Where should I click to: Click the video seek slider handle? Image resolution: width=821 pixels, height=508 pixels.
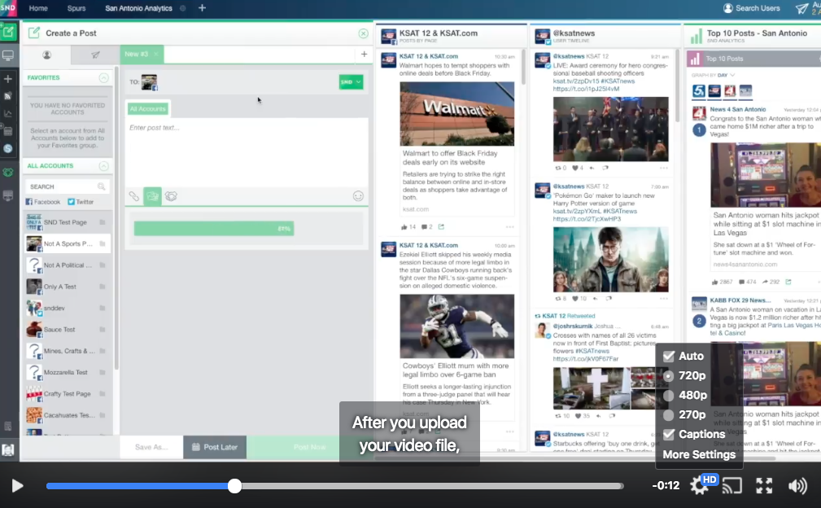[234, 486]
